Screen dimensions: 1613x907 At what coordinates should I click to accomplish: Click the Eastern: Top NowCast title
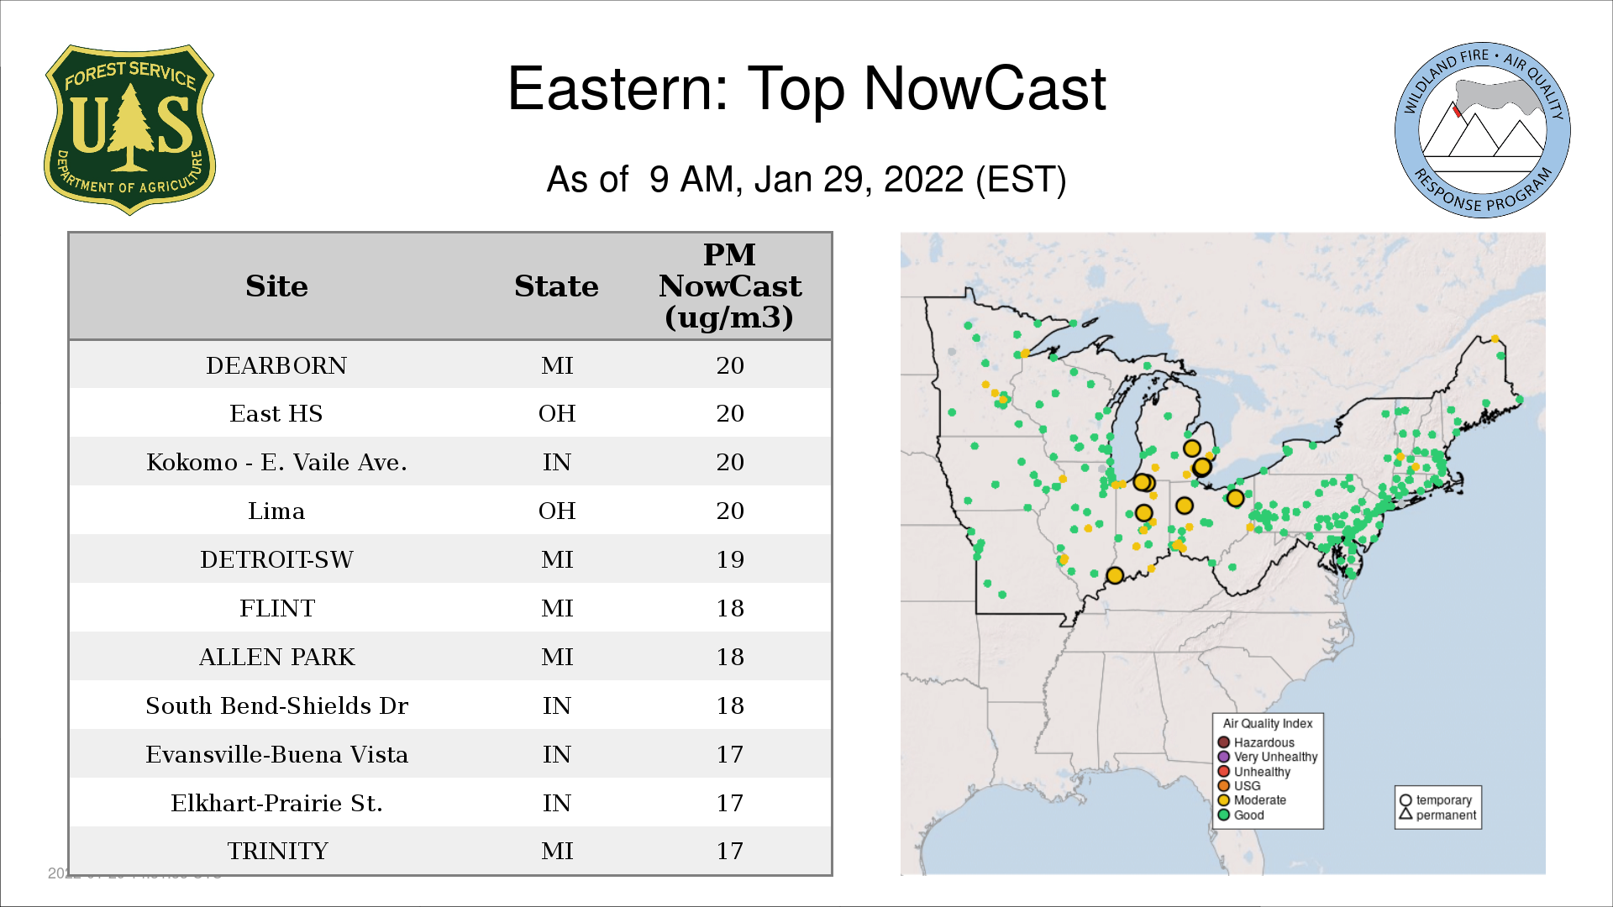click(x=806, y=89)
